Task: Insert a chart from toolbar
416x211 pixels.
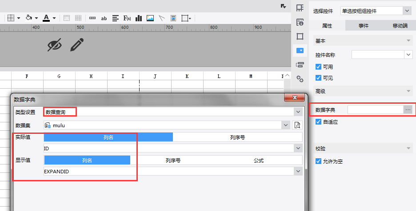Action: [x=139, y=18]
